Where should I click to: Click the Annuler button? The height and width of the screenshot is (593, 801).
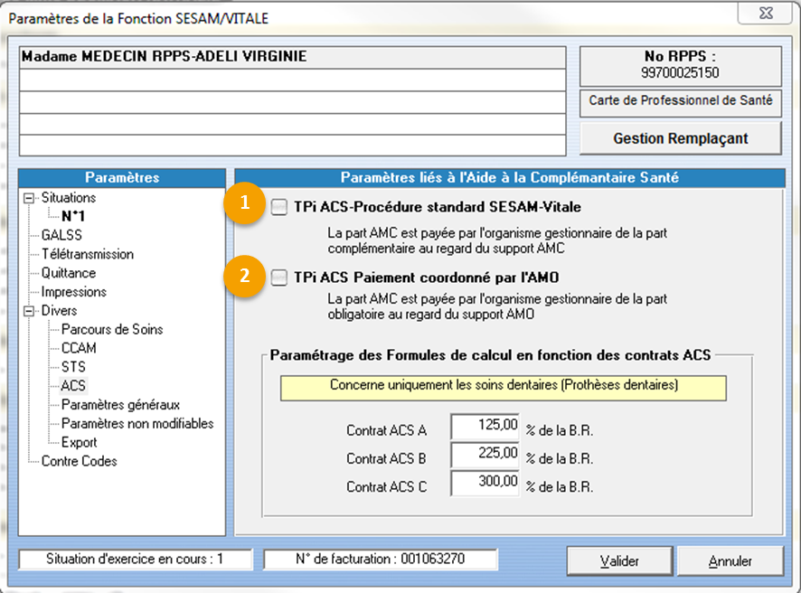click(x=730, y=561)
